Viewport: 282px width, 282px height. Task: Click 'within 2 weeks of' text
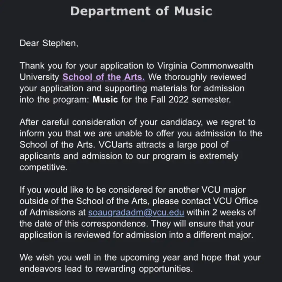(x=221, y=212)
